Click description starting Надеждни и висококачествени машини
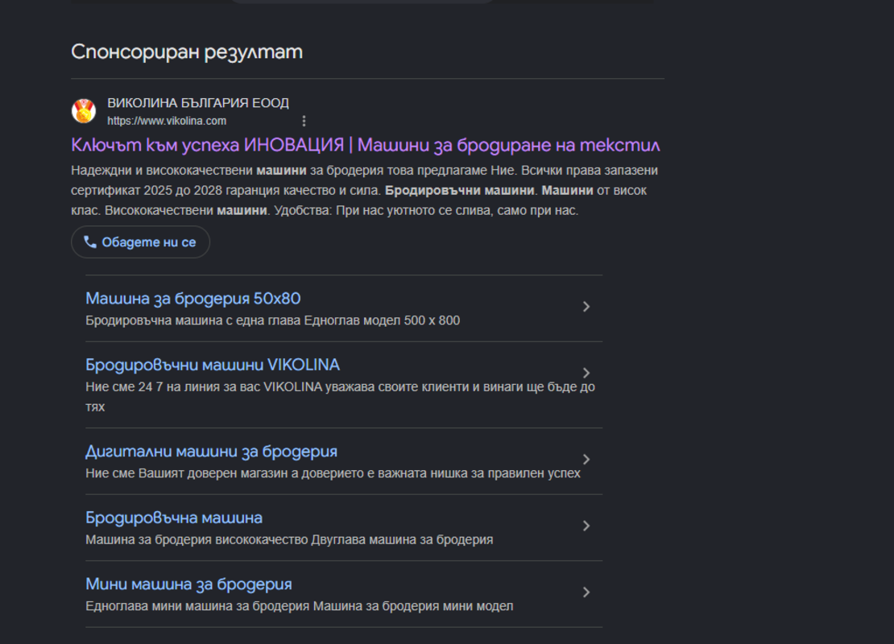The image size is (894, 644). (364, 190)
